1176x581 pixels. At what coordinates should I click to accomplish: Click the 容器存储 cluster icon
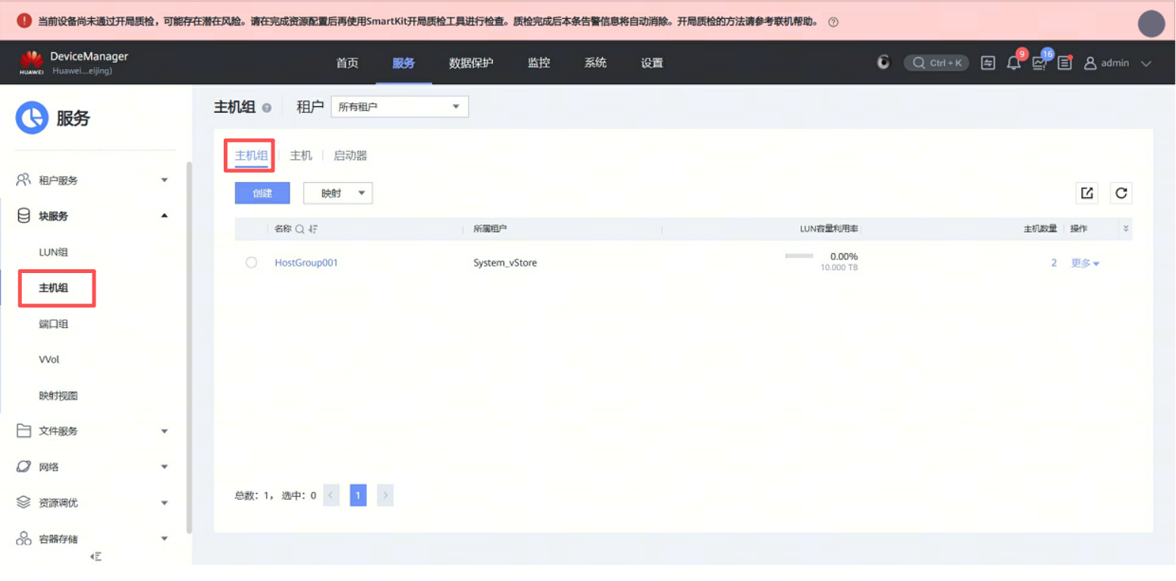tap(24, 539)
